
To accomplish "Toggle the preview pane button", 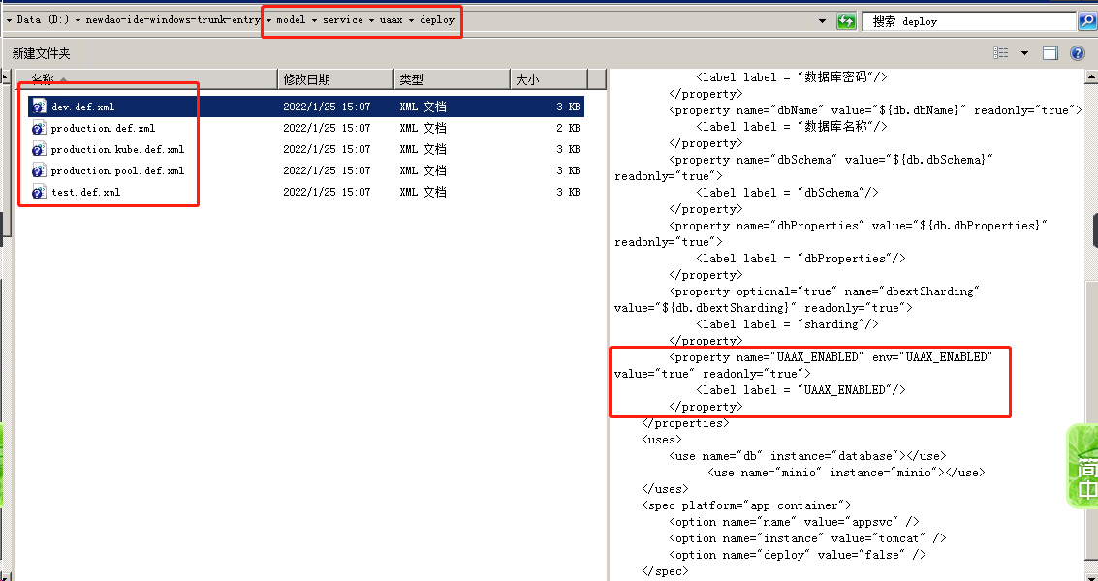I will [x=1051, y=53].
